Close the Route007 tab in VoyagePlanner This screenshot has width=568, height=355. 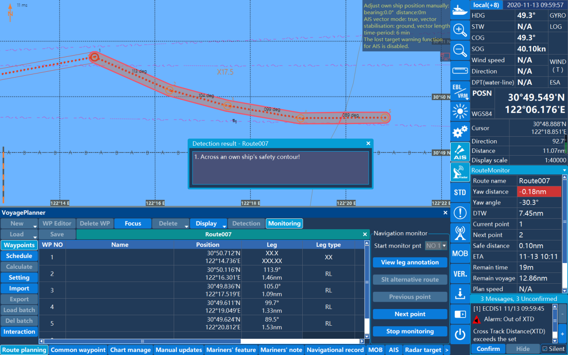tap(365, 234)
